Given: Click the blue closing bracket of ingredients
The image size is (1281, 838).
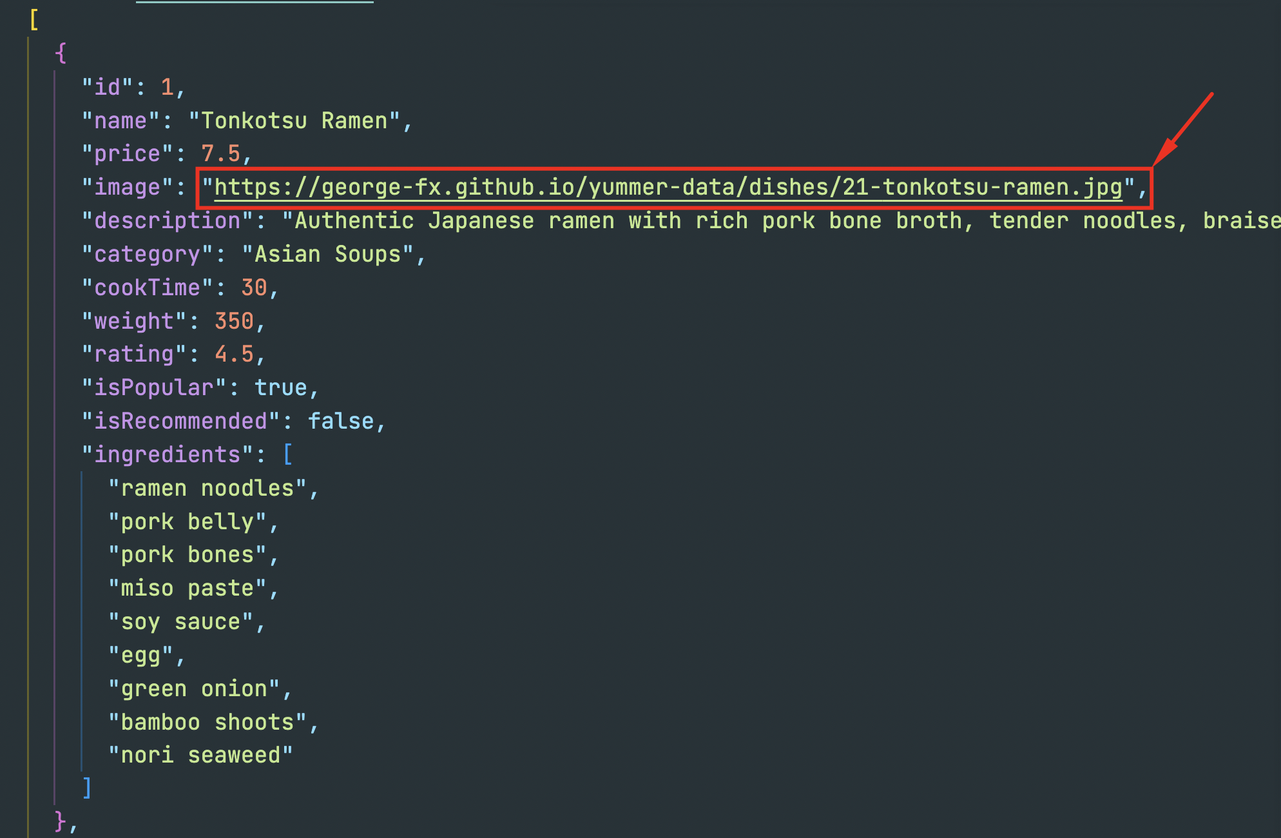Looking at the screenshot, I should 87,788.
